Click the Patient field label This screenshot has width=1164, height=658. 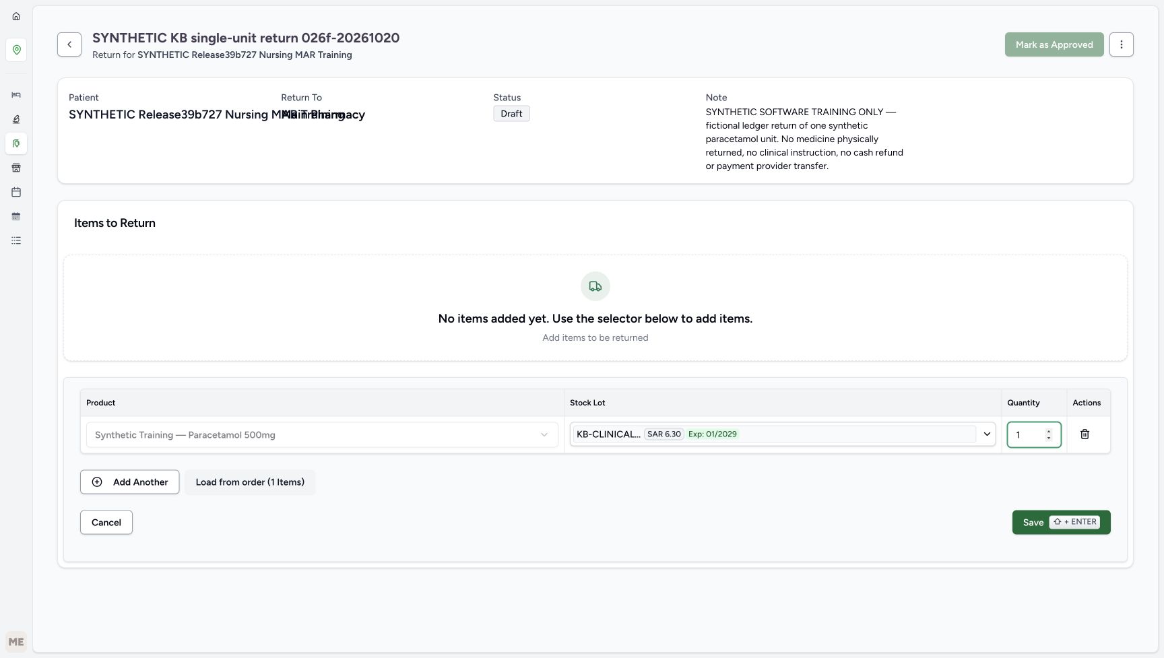coord(84,98)
